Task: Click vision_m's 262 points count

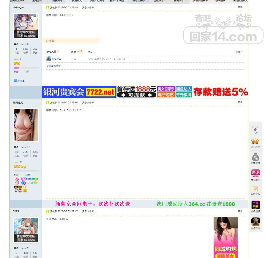Action: click(35, 49)
